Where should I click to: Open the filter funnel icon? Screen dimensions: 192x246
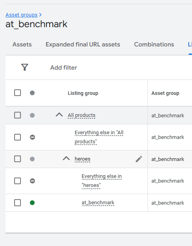tap(25, 67)
